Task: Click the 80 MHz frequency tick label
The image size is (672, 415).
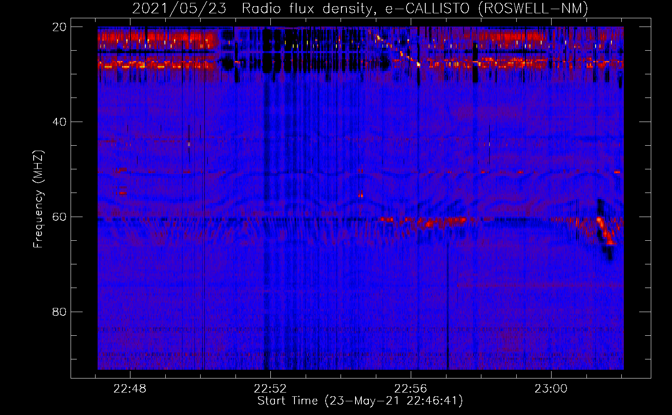Action: [x=59, y=312]
